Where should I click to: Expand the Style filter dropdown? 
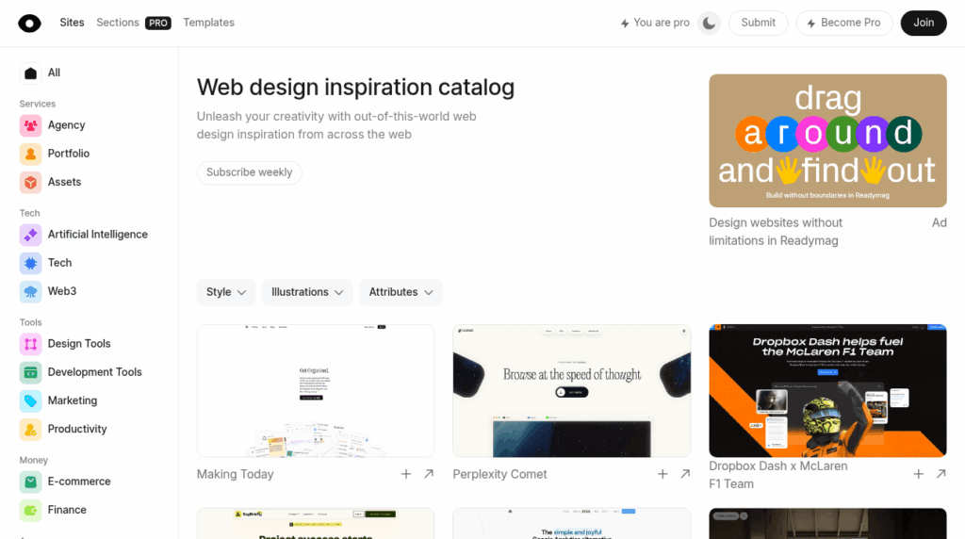click(226, 292)
